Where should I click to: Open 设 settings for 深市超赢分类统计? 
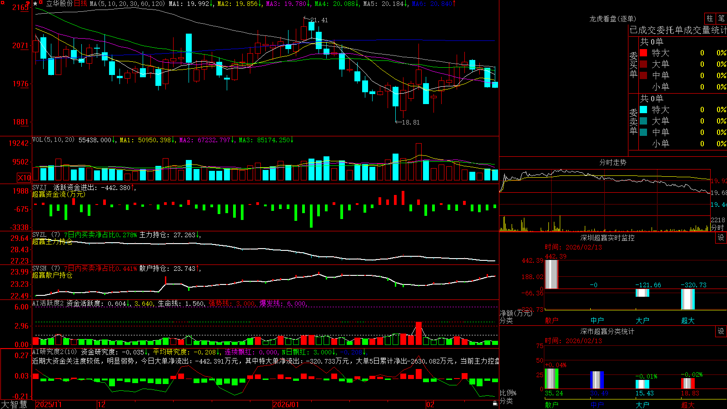coord(721,331)
